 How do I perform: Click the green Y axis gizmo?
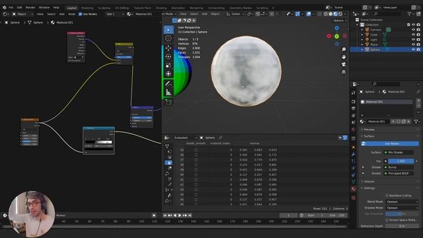tap(336, 36)
